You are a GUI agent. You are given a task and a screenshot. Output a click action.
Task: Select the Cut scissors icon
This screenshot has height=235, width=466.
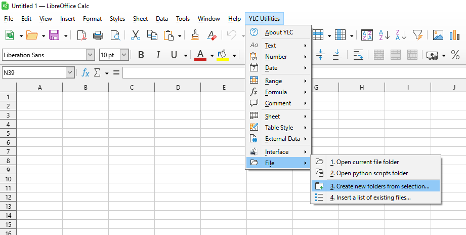[135, 35]
